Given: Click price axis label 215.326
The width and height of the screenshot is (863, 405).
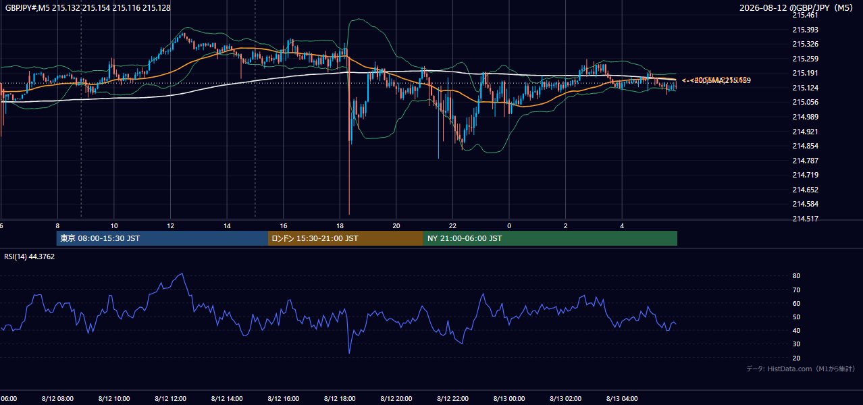Looking at the screenshot, I should [x=805, y=44].
